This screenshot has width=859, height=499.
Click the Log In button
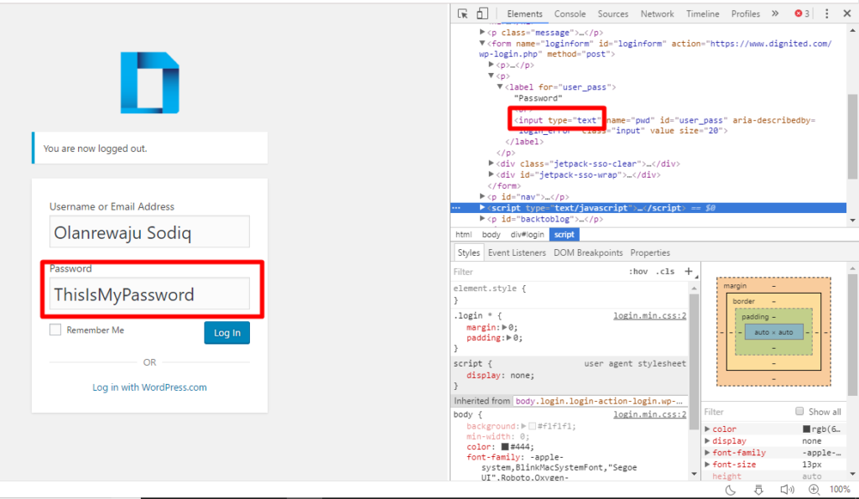pos(226,332)
